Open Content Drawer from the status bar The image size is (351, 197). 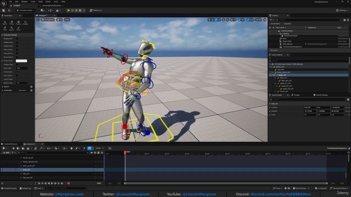[9, 188]
